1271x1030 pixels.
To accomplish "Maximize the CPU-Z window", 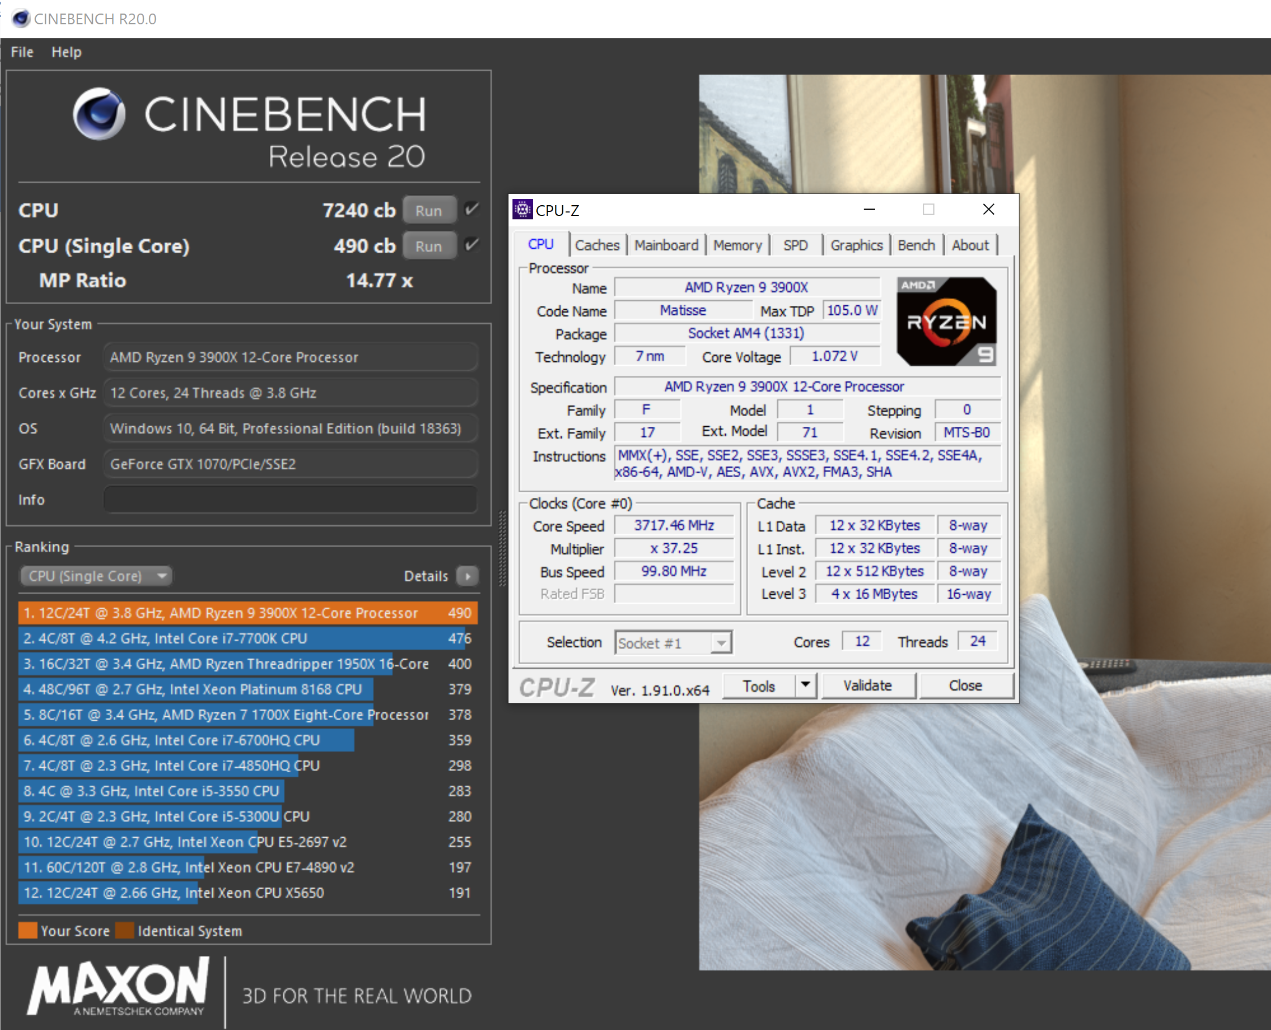I will (928, 209).
